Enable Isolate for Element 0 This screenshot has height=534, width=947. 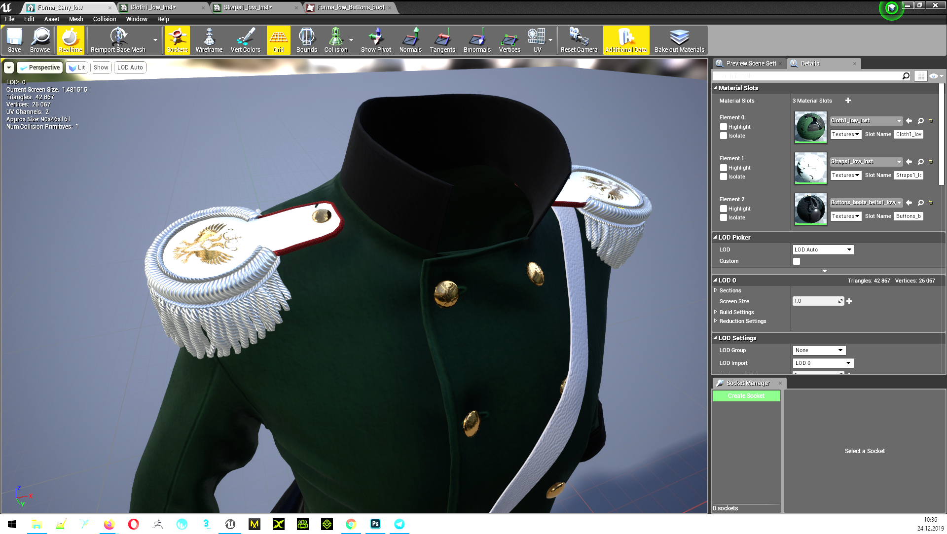tap(724, 136)
